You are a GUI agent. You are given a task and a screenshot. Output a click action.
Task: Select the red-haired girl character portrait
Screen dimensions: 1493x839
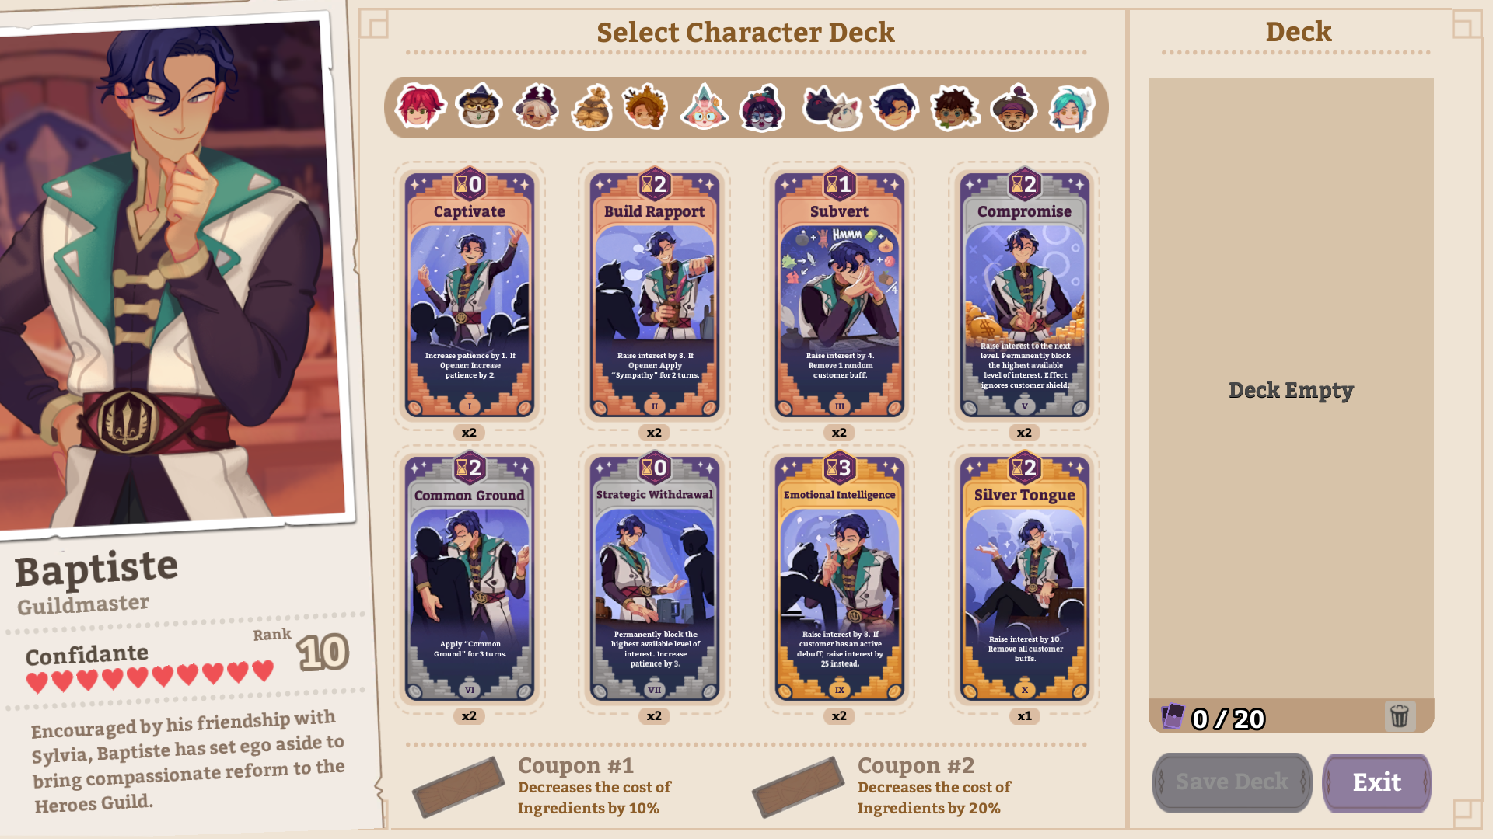click(420, 106)
